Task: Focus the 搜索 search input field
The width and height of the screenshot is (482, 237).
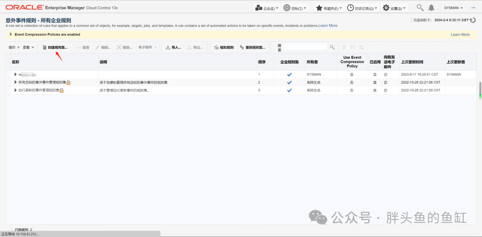Action: tap(305, 47)
